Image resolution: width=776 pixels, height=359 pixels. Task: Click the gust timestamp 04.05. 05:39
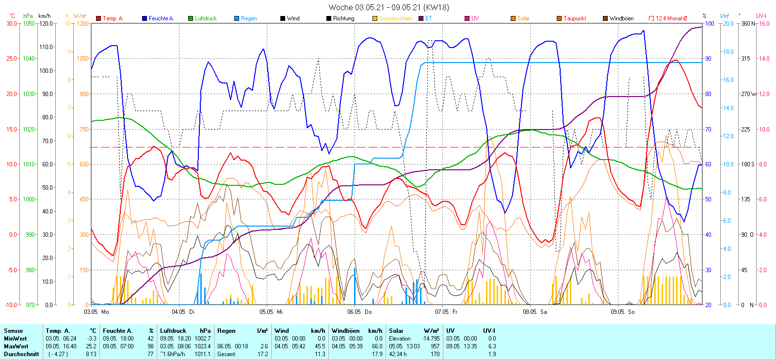pos(347,346)
